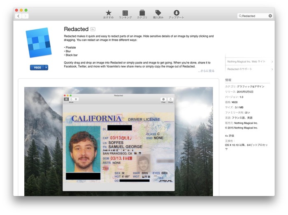Viewport: 288px width, 215px height.
Task: Click chevron next to Redacted のサポート
Action: [272, 69]
